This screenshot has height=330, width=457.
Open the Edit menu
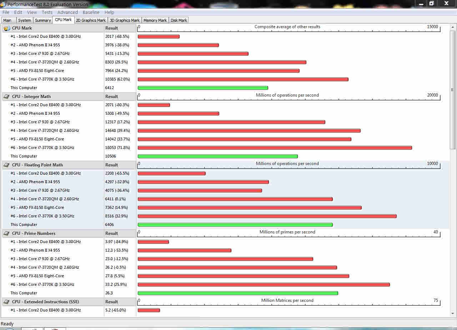pyautogui.click(x=18, y=12)
